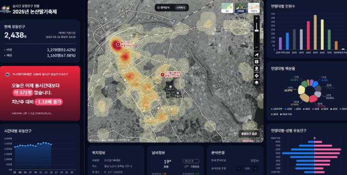Click the location pin map tool
Screen dimensions: 347x175
point(256,68)
